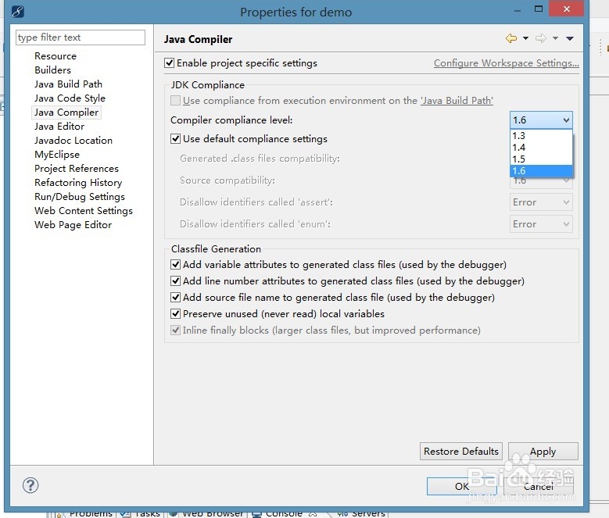609x518 pixels.
Task: Toggle Add line number attributes checkbox
Action: coord(175,281)
